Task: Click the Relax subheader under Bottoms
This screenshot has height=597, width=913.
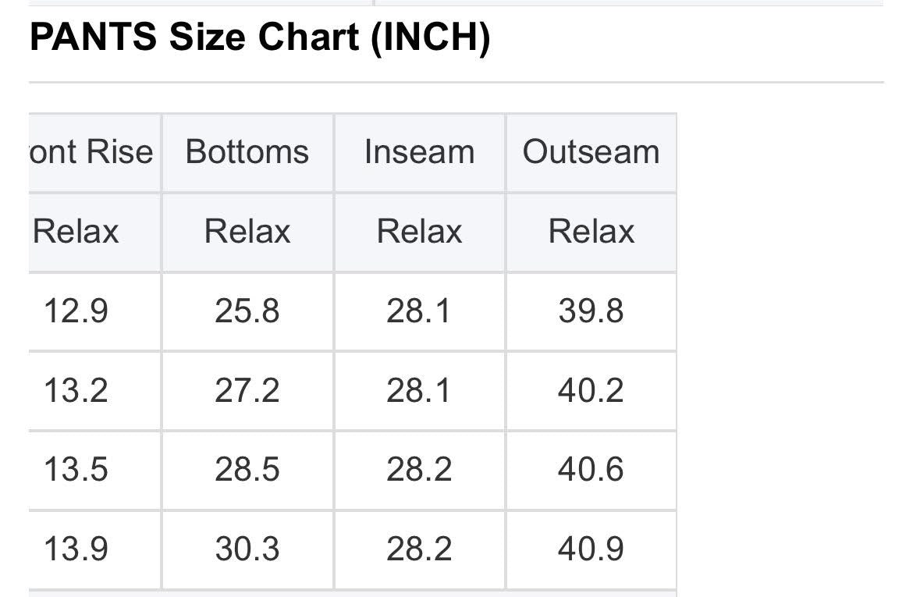Action: click(247, 232)
